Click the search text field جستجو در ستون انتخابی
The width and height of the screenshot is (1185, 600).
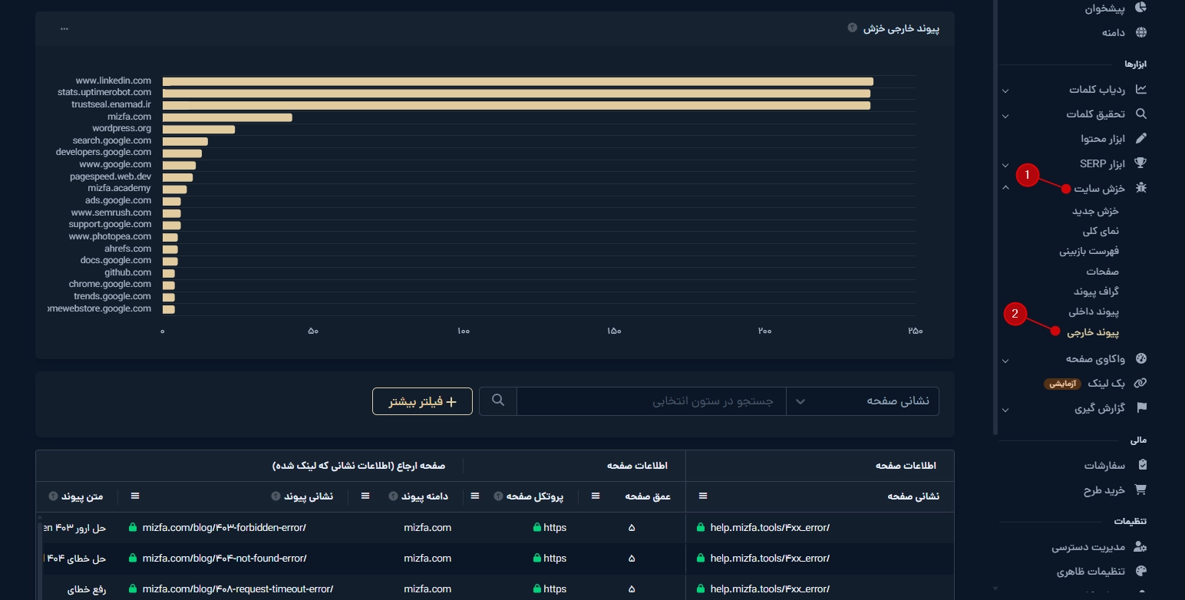[651, 401]
